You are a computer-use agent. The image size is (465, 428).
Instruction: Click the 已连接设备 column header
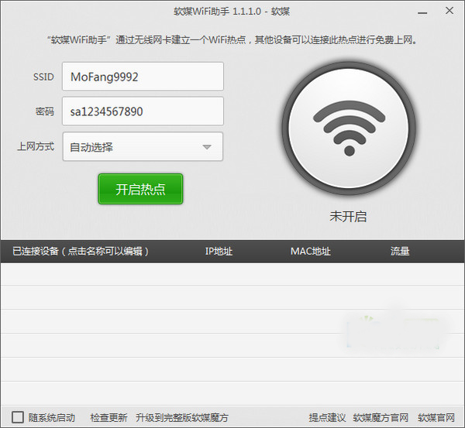[x=80, y=252]
